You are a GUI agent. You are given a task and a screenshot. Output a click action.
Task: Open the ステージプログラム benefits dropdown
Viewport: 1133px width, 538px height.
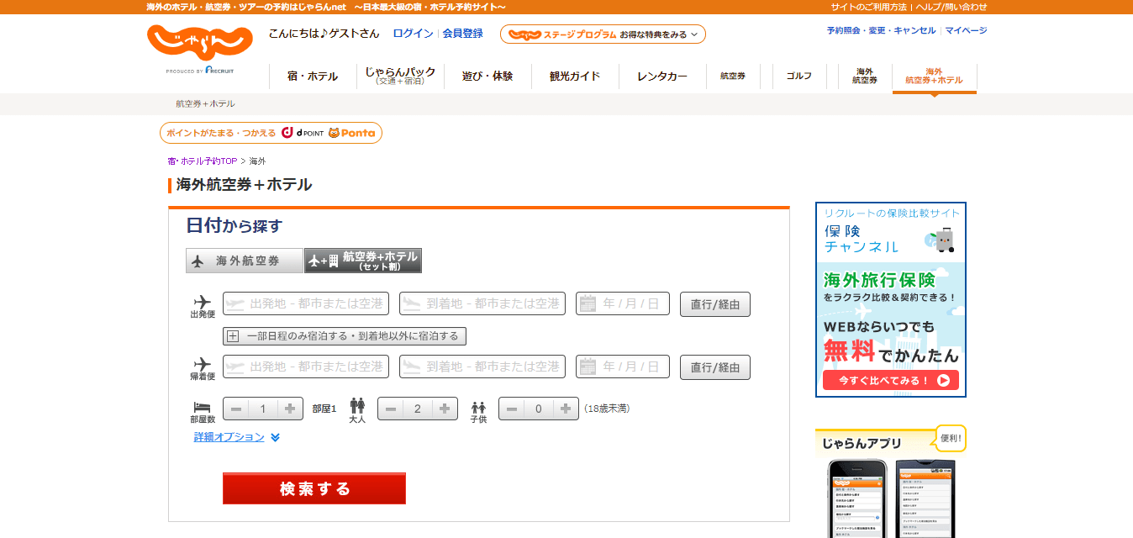(603, 34)
